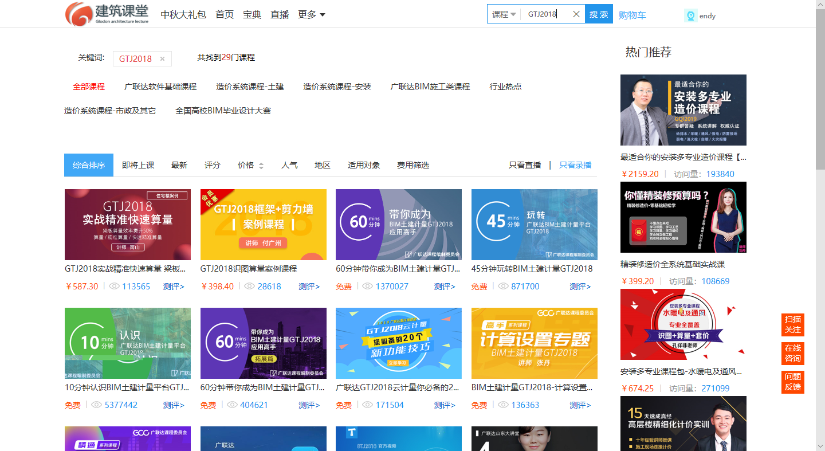Show only recorded courses via 只看录播
The image size is (825, 451).
pos(575,165)
